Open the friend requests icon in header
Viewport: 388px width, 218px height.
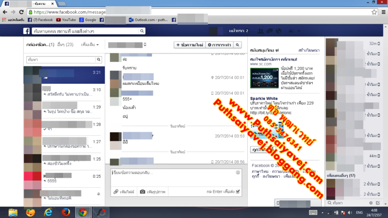tap(260, 31)
